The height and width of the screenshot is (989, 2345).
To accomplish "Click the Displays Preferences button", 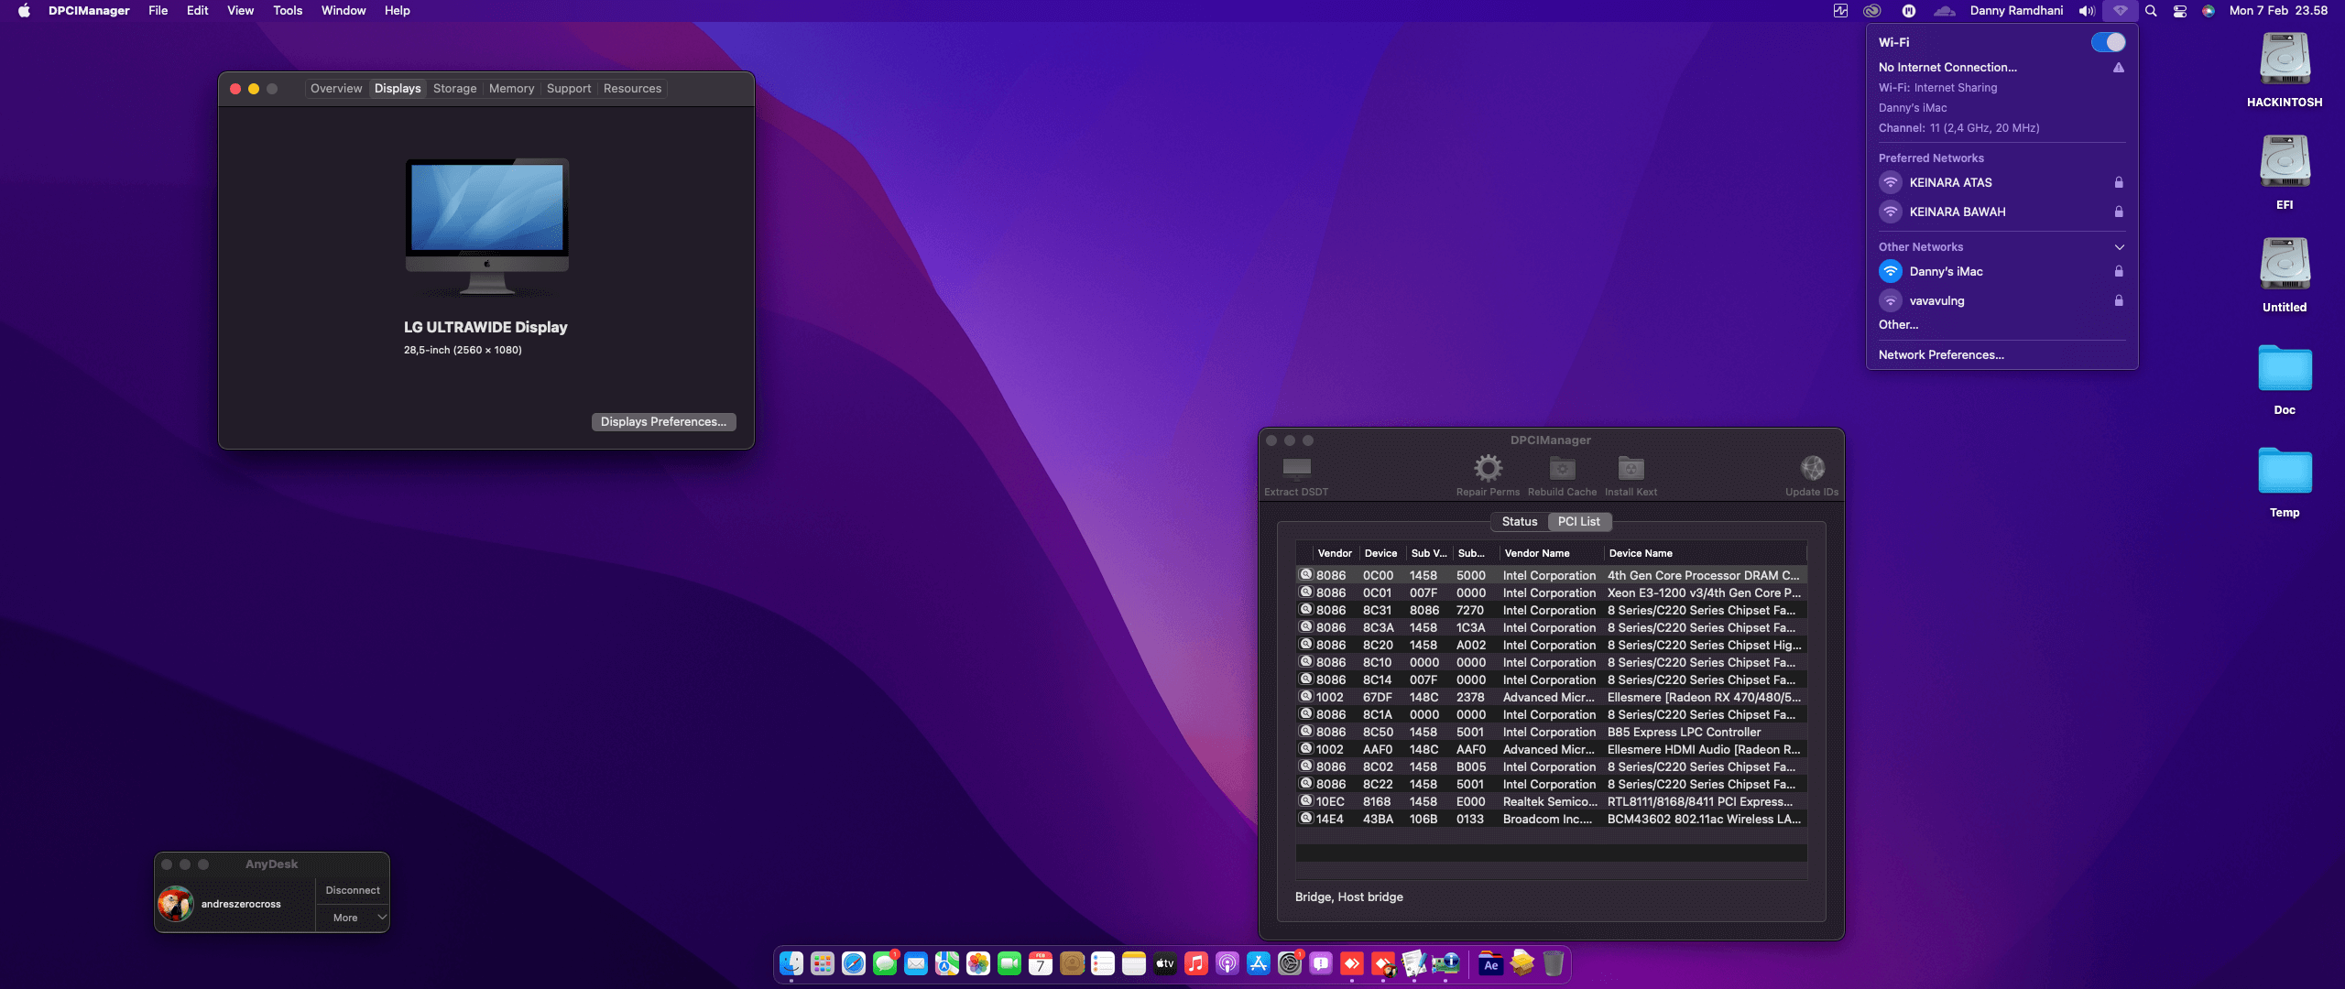I will point(663,421).
